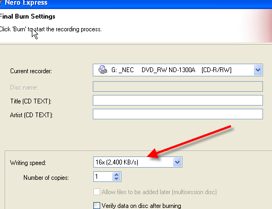Enable Verify data on disc after burning

tap(96, 206)
